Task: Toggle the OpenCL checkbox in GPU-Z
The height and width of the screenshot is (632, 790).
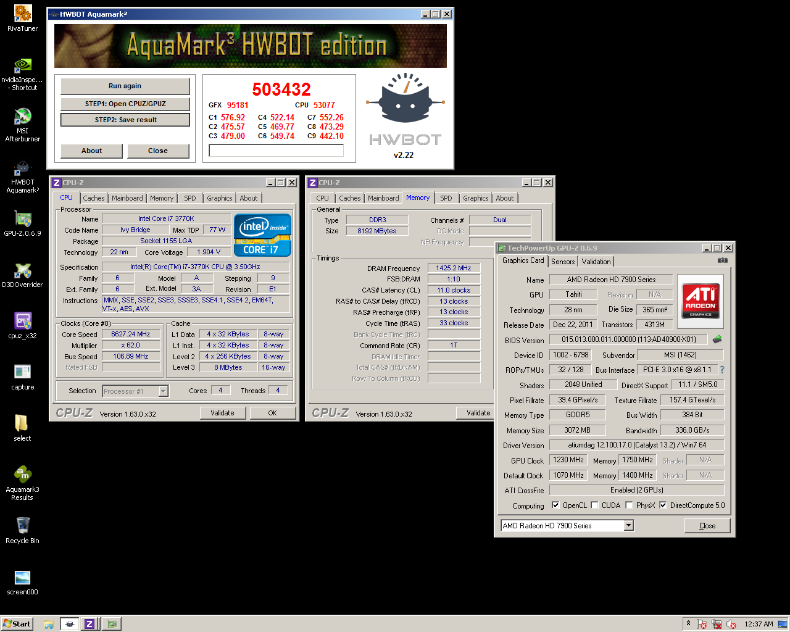Action: coord(555,505)
